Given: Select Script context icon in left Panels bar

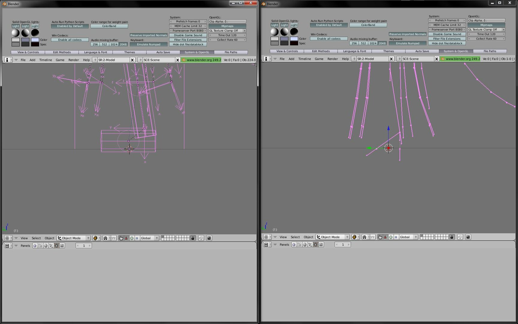Looking at the screenshot, I should 40,245.
